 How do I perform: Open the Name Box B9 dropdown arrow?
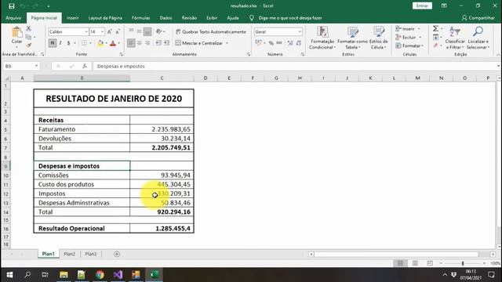pos(36,66)
